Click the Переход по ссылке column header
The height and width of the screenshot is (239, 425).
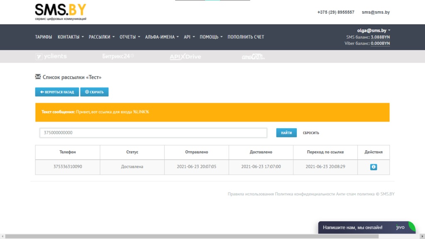point(325,152)
